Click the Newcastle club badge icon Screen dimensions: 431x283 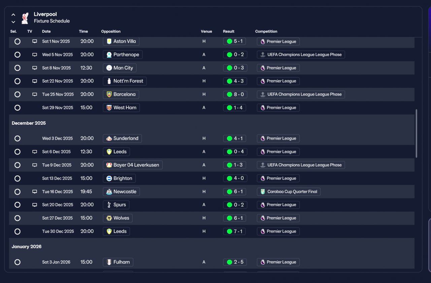click(109, 192)
